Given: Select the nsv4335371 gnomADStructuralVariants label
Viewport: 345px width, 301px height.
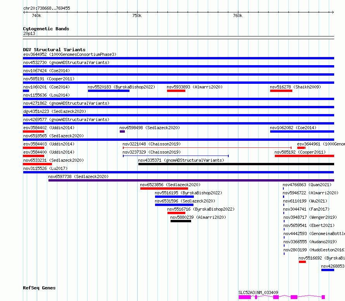Looking at the screenshot, I should click(181, 160).
